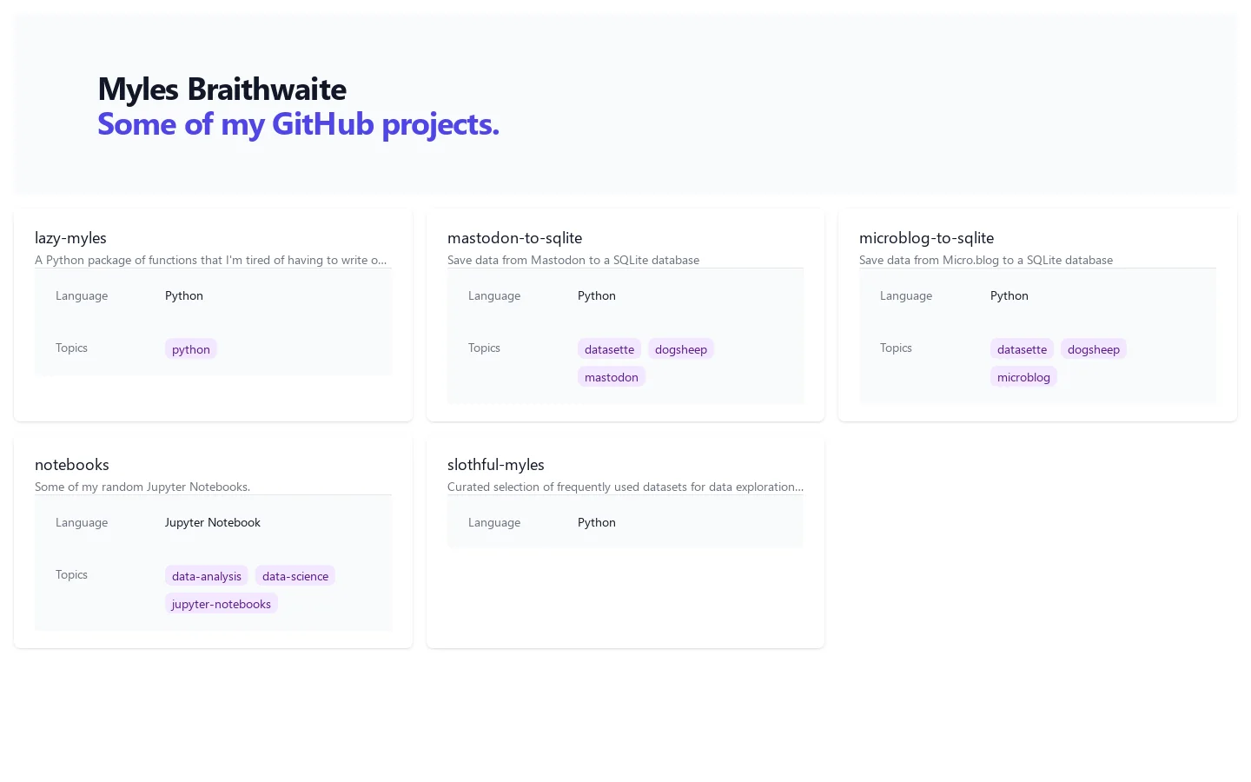
Task: Click the Python language value in mastodon-to-sqlite
Action: 597,295
